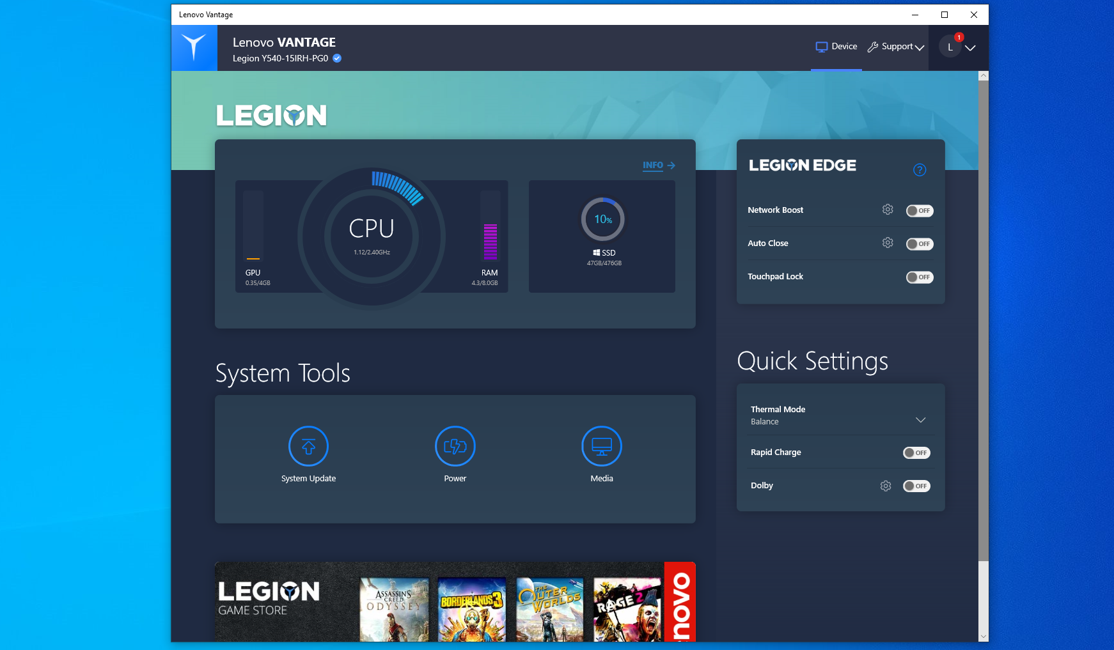
Task: Open the Legion Edge help question icon
Action: coord(920,170)
